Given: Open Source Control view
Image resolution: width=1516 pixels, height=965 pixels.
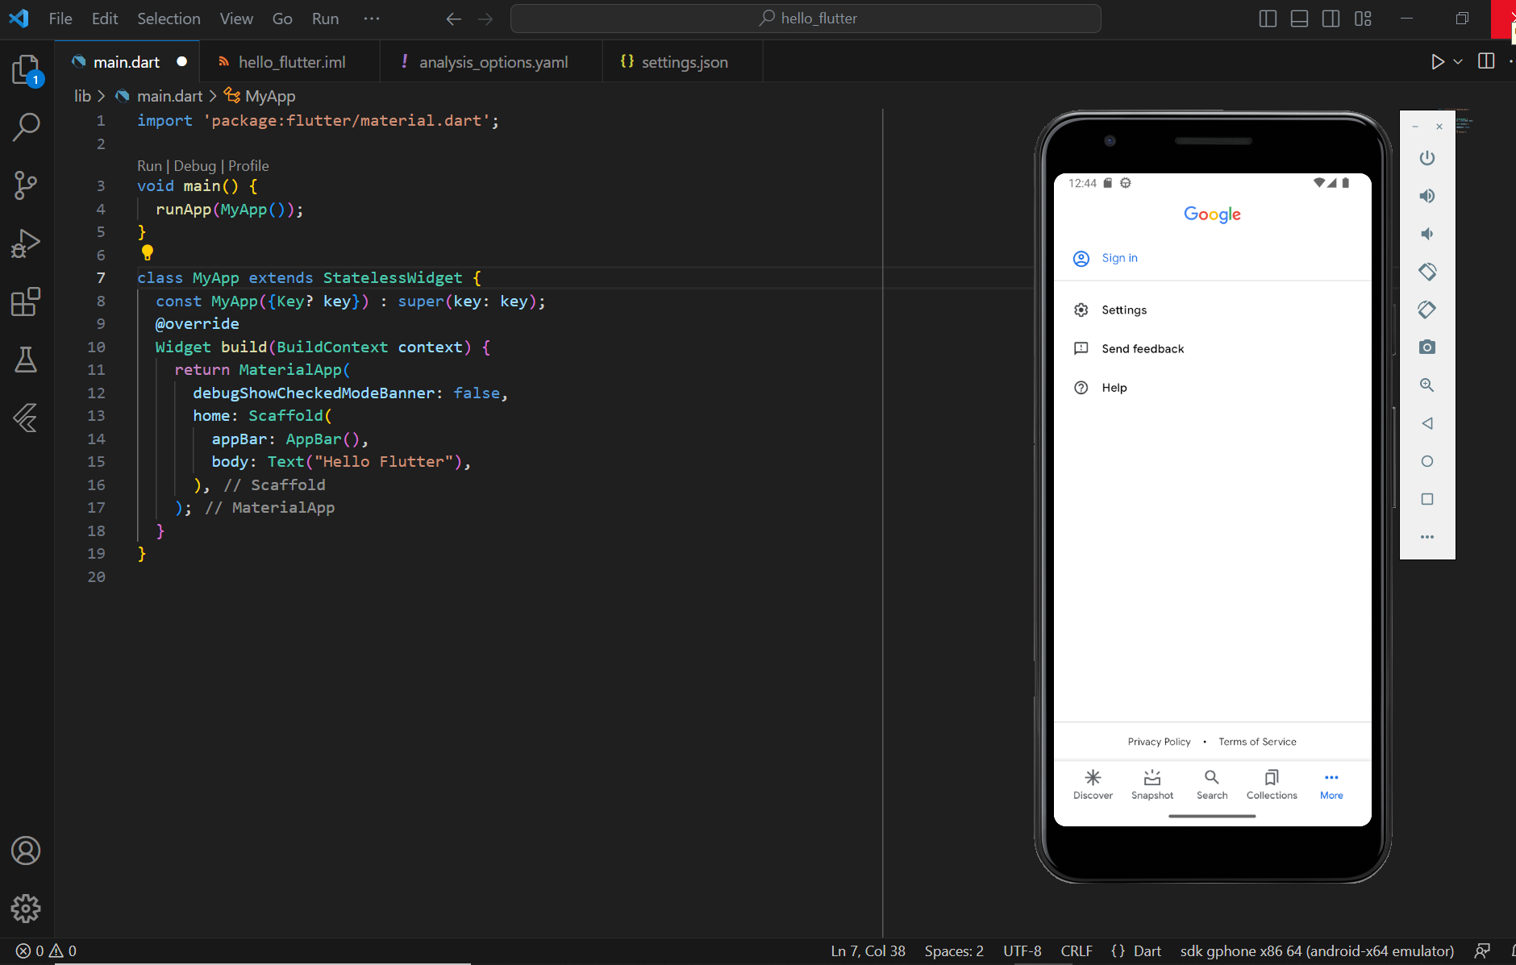Looking at the screenshot, I should point(27,185).
